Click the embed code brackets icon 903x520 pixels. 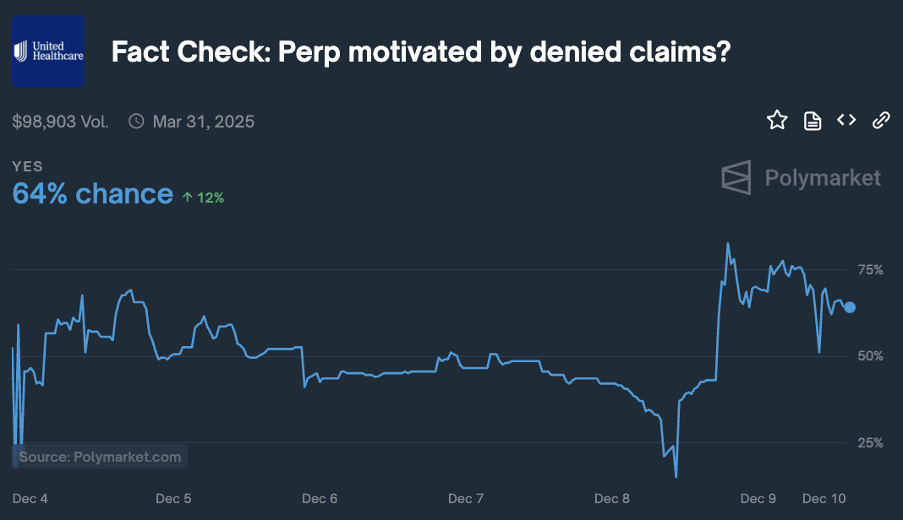click(846, 121)
